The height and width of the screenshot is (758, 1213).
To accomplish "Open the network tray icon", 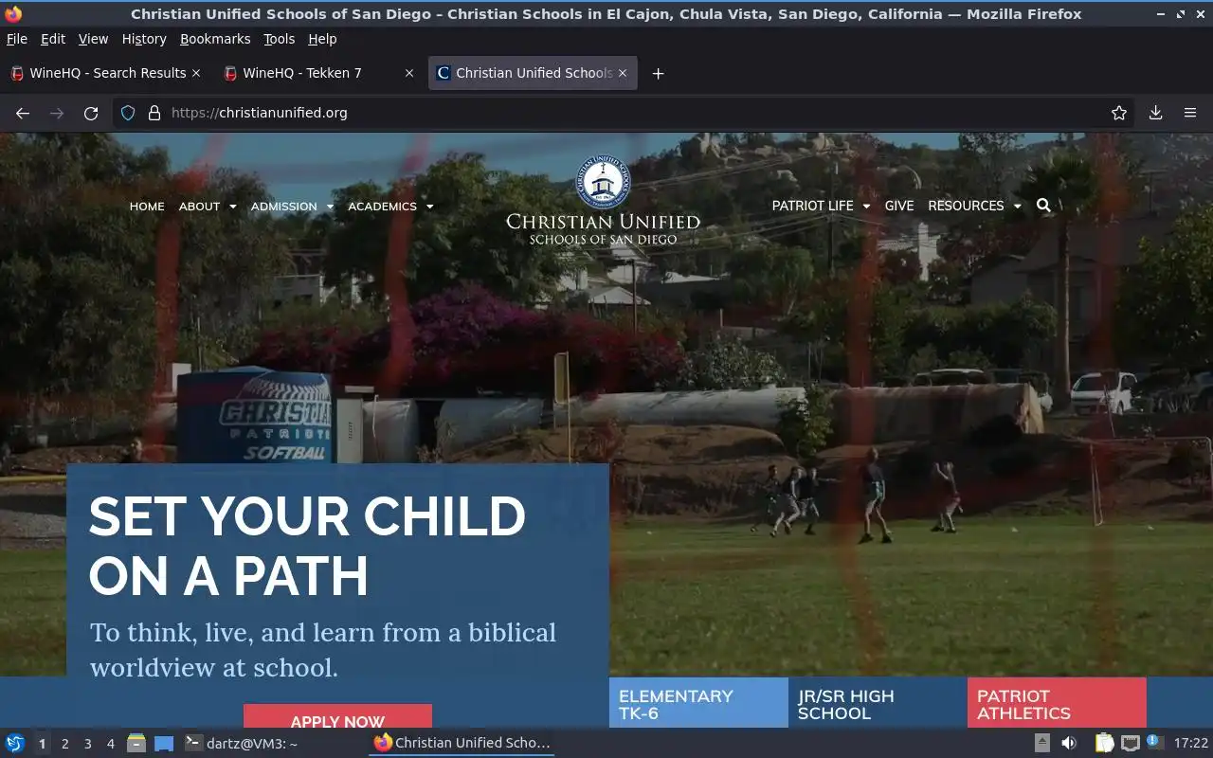I will click(x=1130, y=743).
